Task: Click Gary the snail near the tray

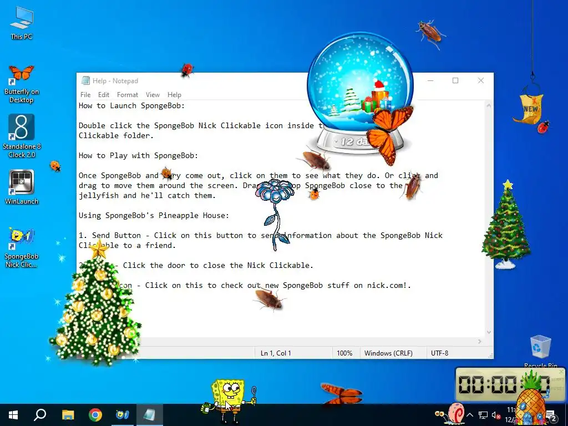Action: click(451, 413)
